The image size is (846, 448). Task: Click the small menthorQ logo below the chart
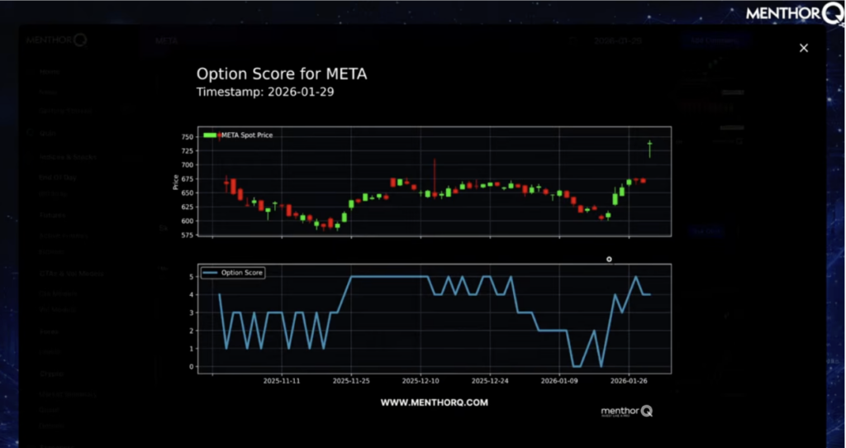627,412
